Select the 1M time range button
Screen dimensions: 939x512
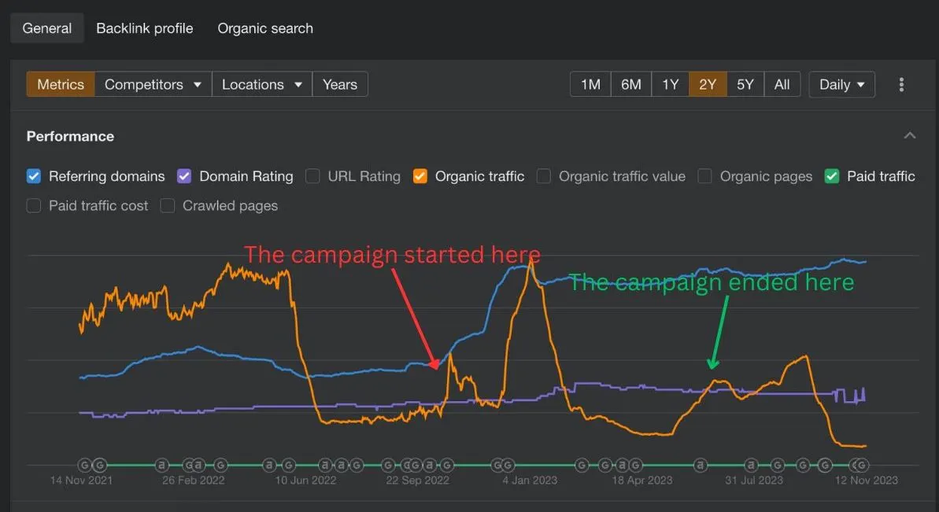590,84
